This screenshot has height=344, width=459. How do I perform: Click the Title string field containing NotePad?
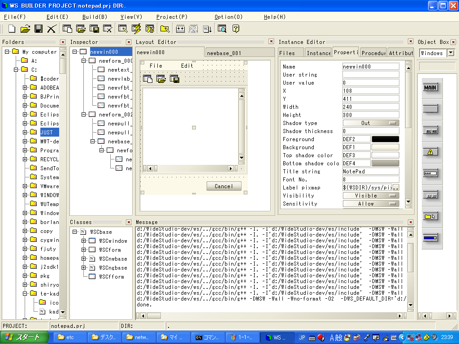point(370,172)
